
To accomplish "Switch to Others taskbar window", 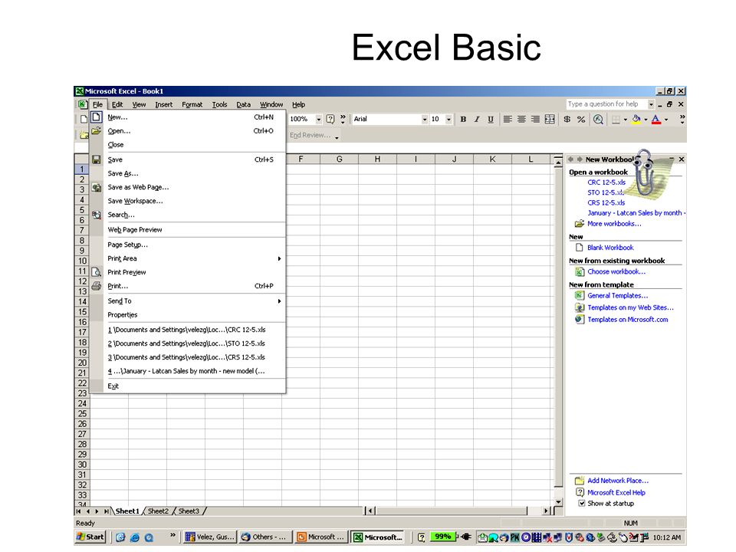I will click(x=265, y=537).
